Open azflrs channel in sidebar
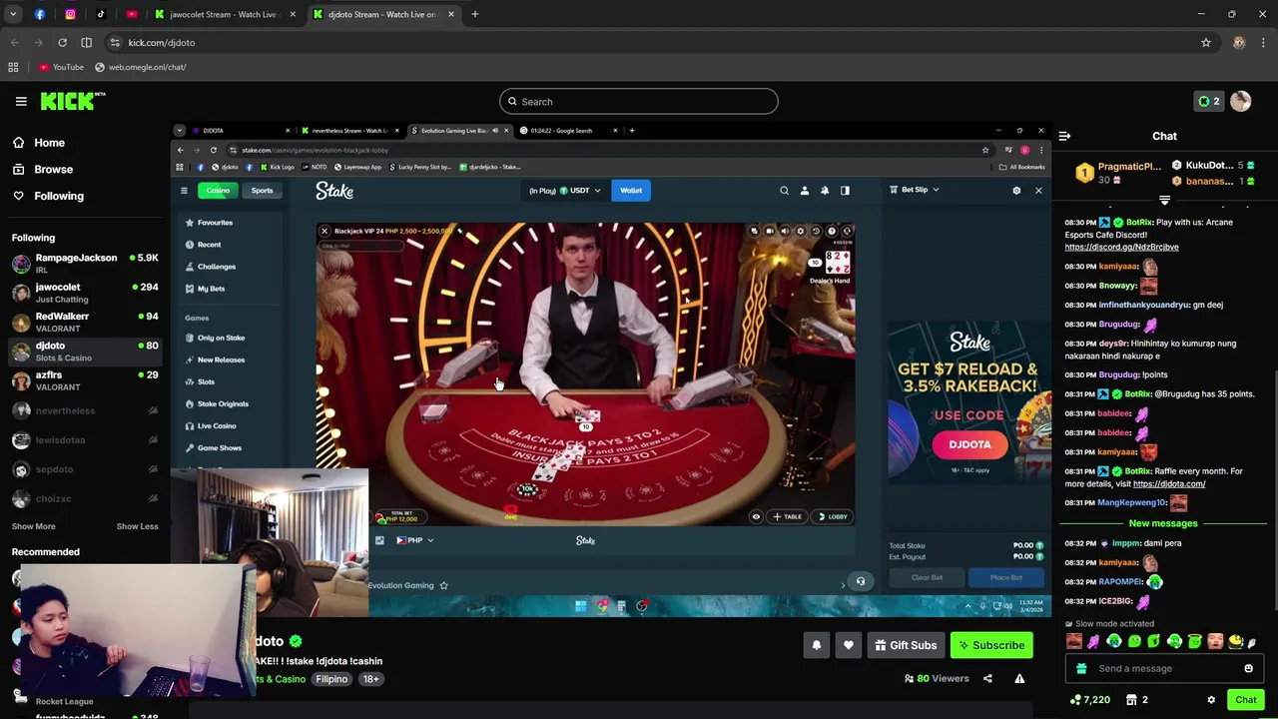The image size is (1278, 719). (85, 380)
